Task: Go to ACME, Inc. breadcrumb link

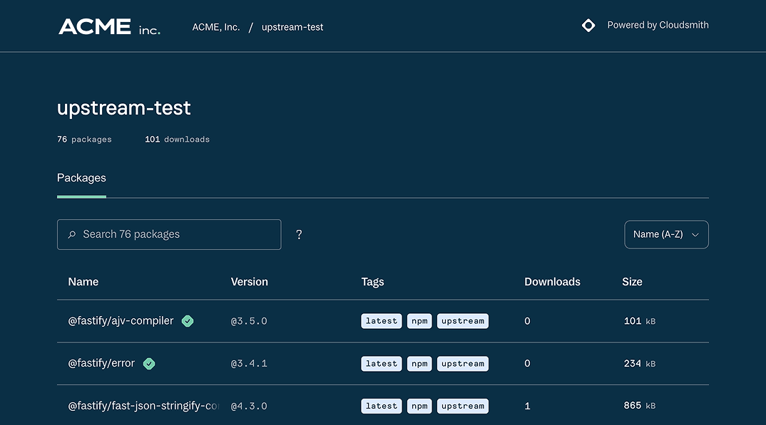Action: (x=216, y=27)
